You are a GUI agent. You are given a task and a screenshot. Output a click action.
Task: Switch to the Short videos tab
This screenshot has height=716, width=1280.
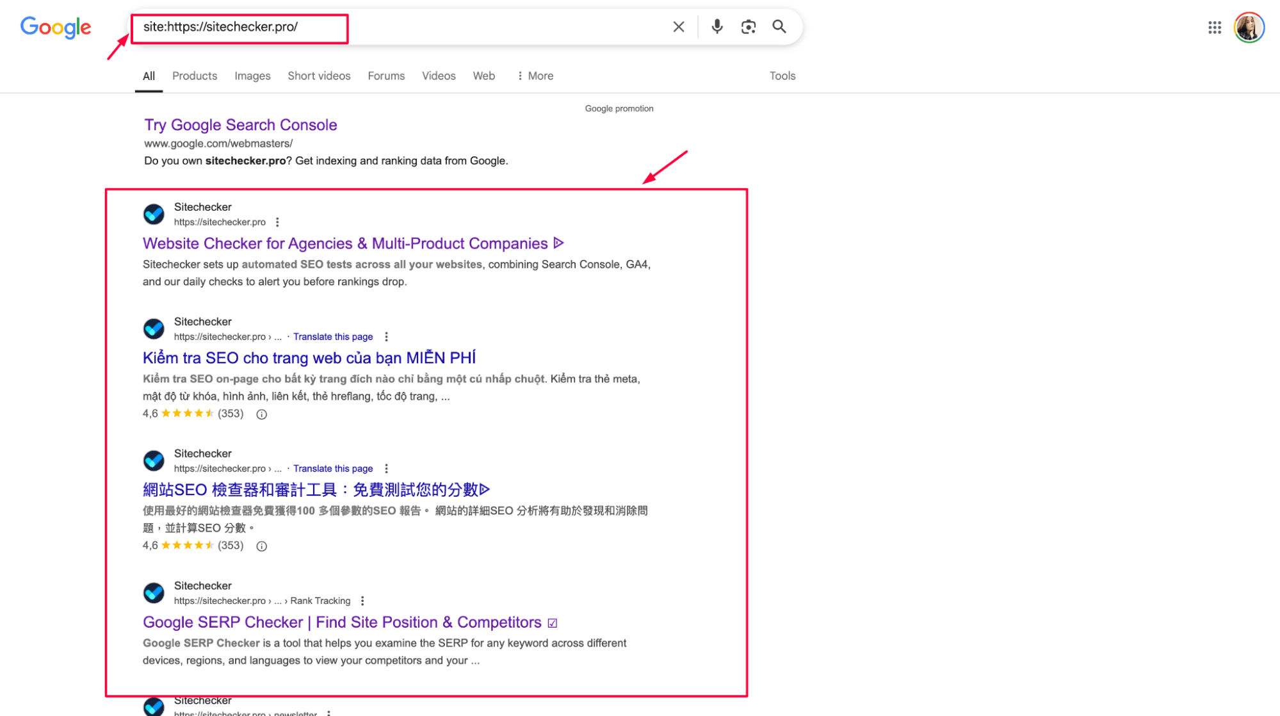pos(319,76)
